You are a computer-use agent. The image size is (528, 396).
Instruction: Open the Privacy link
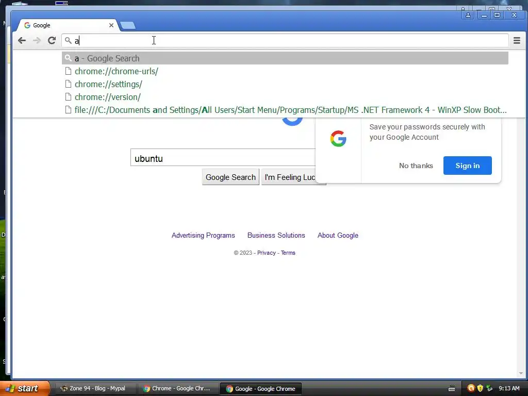tap(267, 253)
